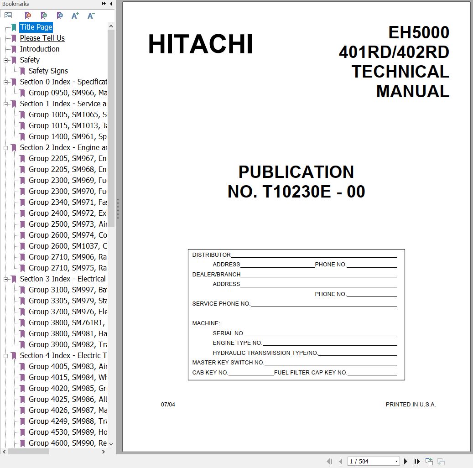Open Group 3100, SM997 bookmark

click(x=68, y=290)
